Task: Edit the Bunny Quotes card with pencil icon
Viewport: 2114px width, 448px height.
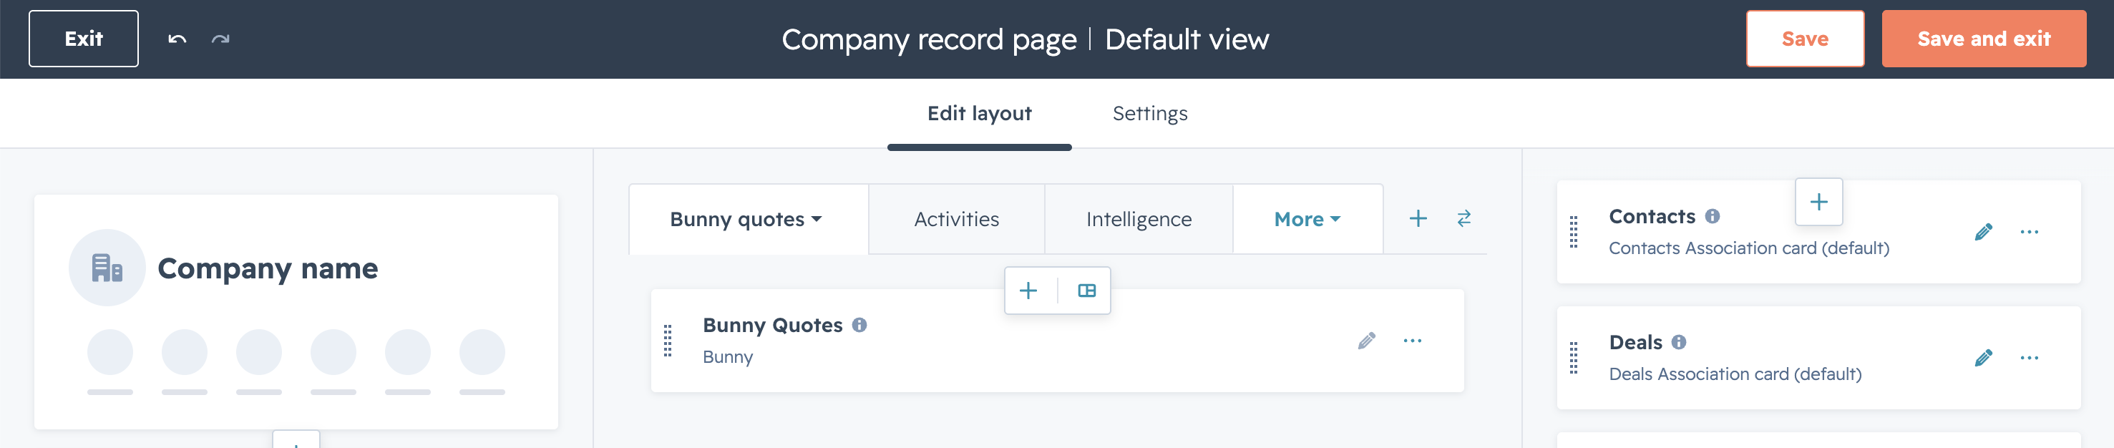Action: coord(1366,341)
